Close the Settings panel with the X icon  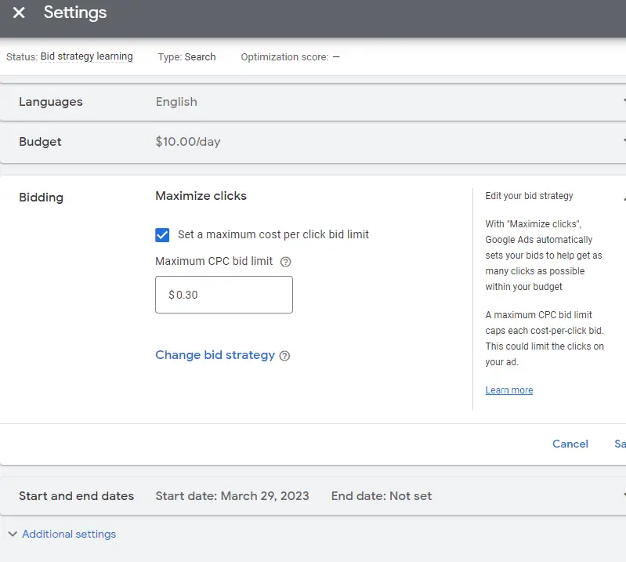point(19,13)
